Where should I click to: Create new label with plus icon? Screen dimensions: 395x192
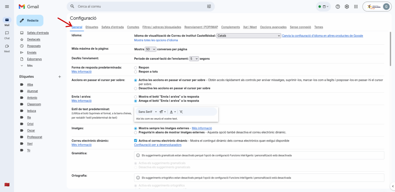59,77
